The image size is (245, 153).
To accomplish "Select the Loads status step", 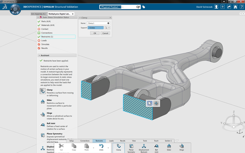I will tap(44, 40).
